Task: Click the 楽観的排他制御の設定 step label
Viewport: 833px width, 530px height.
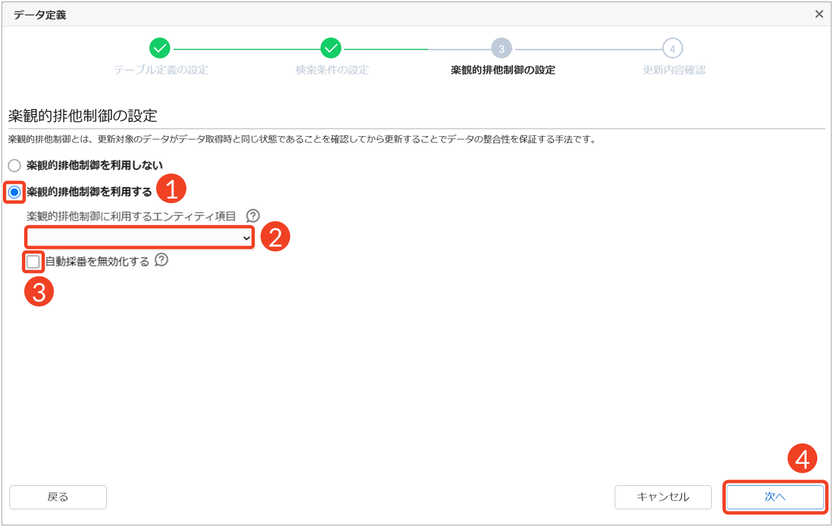Action: pyautogui.click(x=503, y=70)
